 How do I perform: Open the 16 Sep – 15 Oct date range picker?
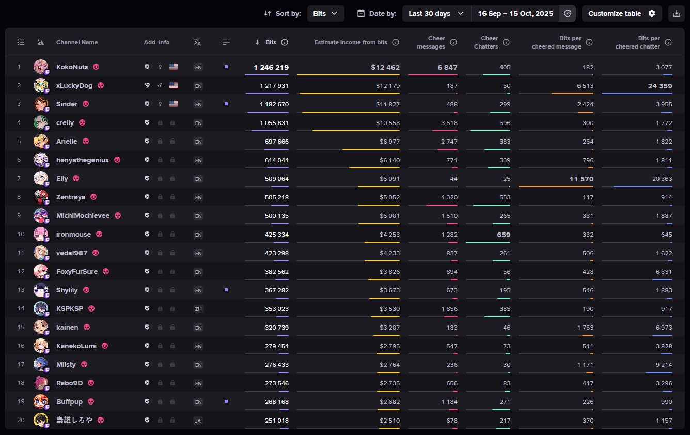[515, 14]
